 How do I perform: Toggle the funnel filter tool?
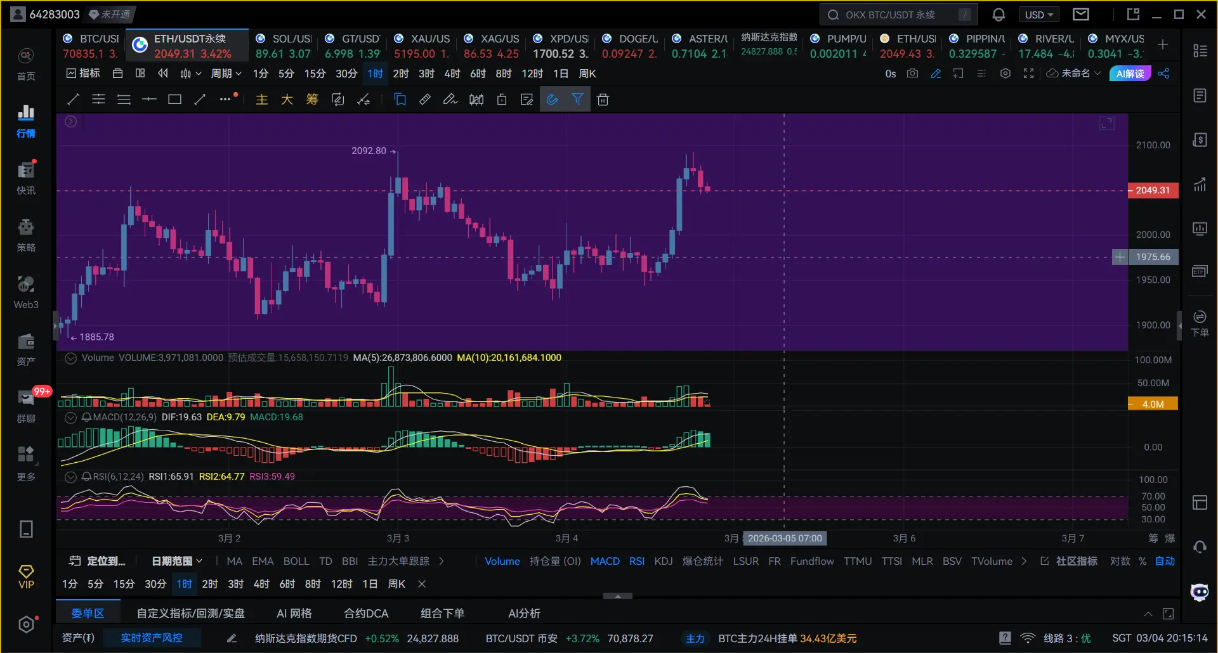[577, 100]
